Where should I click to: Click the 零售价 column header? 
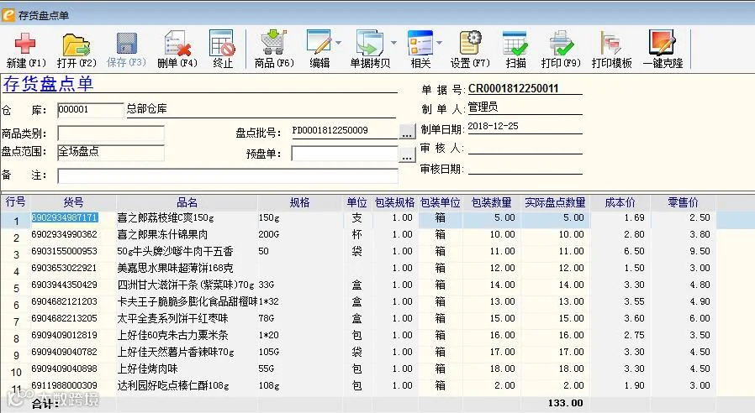[683, 202]
